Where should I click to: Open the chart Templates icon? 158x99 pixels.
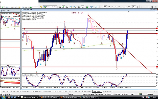[x=96, y=7]
